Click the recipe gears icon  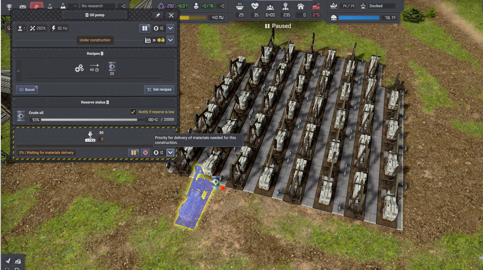click(79, 68)
